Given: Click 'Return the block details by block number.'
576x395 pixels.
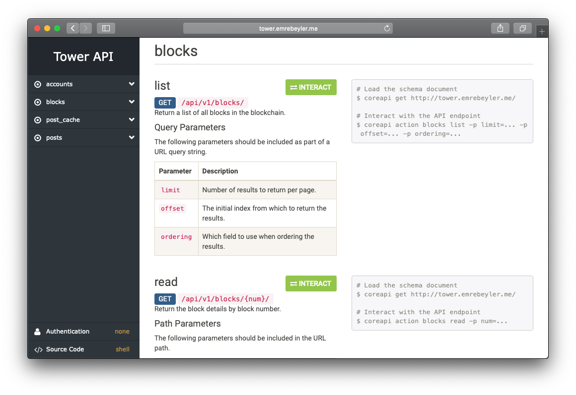Looking at the screenshot, I should (x=218, y=309).
